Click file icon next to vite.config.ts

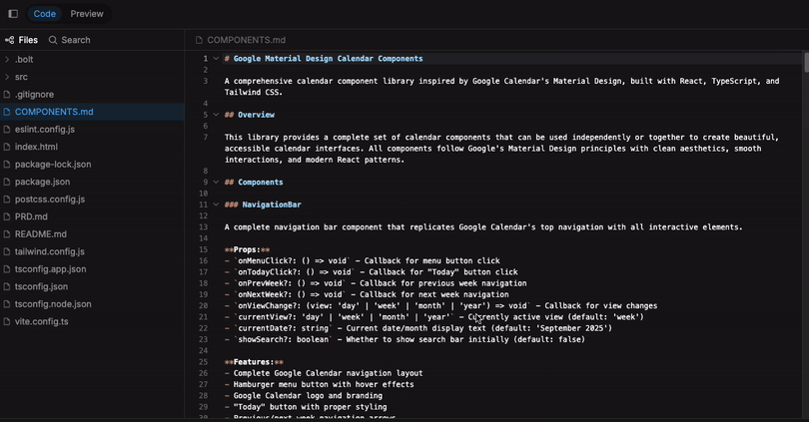click(x=7, y=322)
